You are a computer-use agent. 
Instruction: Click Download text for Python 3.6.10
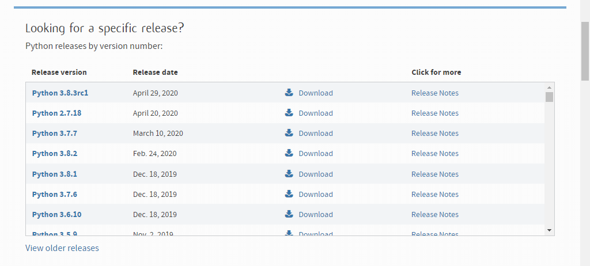(316, 214)
